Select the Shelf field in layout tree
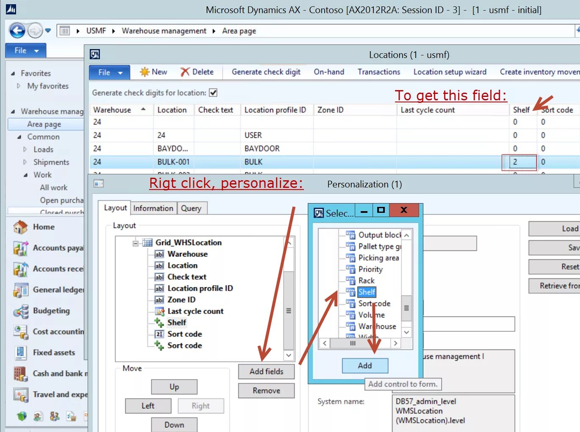This screenshot has width=580, height=432. [x=177, y=322]
